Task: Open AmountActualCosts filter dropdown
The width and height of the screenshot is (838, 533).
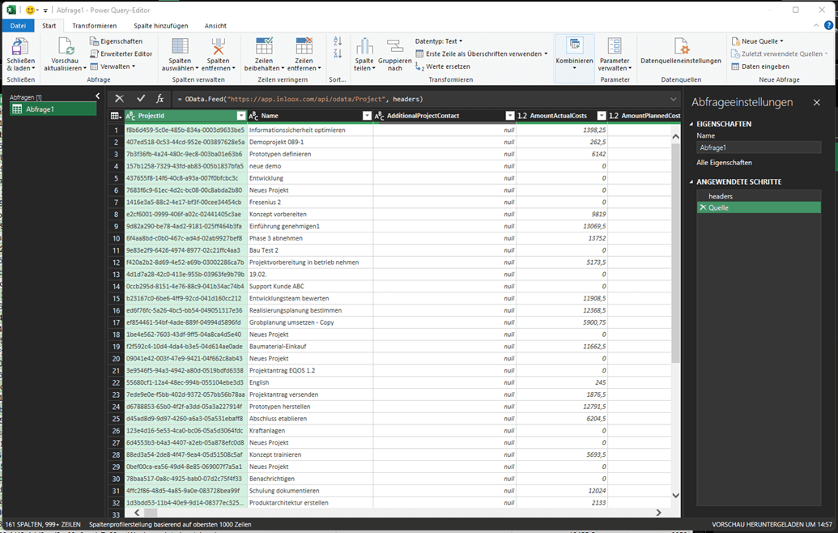Action: [x=602, y=116]
